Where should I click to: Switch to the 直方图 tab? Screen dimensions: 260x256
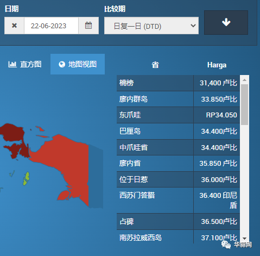[25, 64]
